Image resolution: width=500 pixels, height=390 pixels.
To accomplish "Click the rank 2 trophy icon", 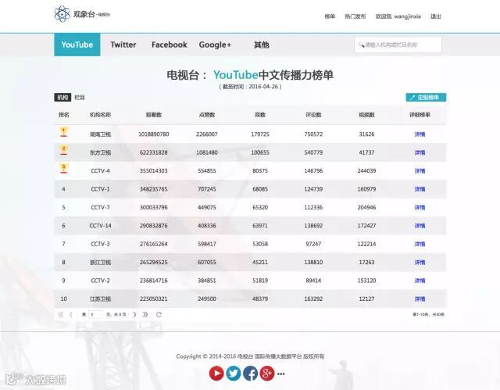I will (x=64, y=150).
